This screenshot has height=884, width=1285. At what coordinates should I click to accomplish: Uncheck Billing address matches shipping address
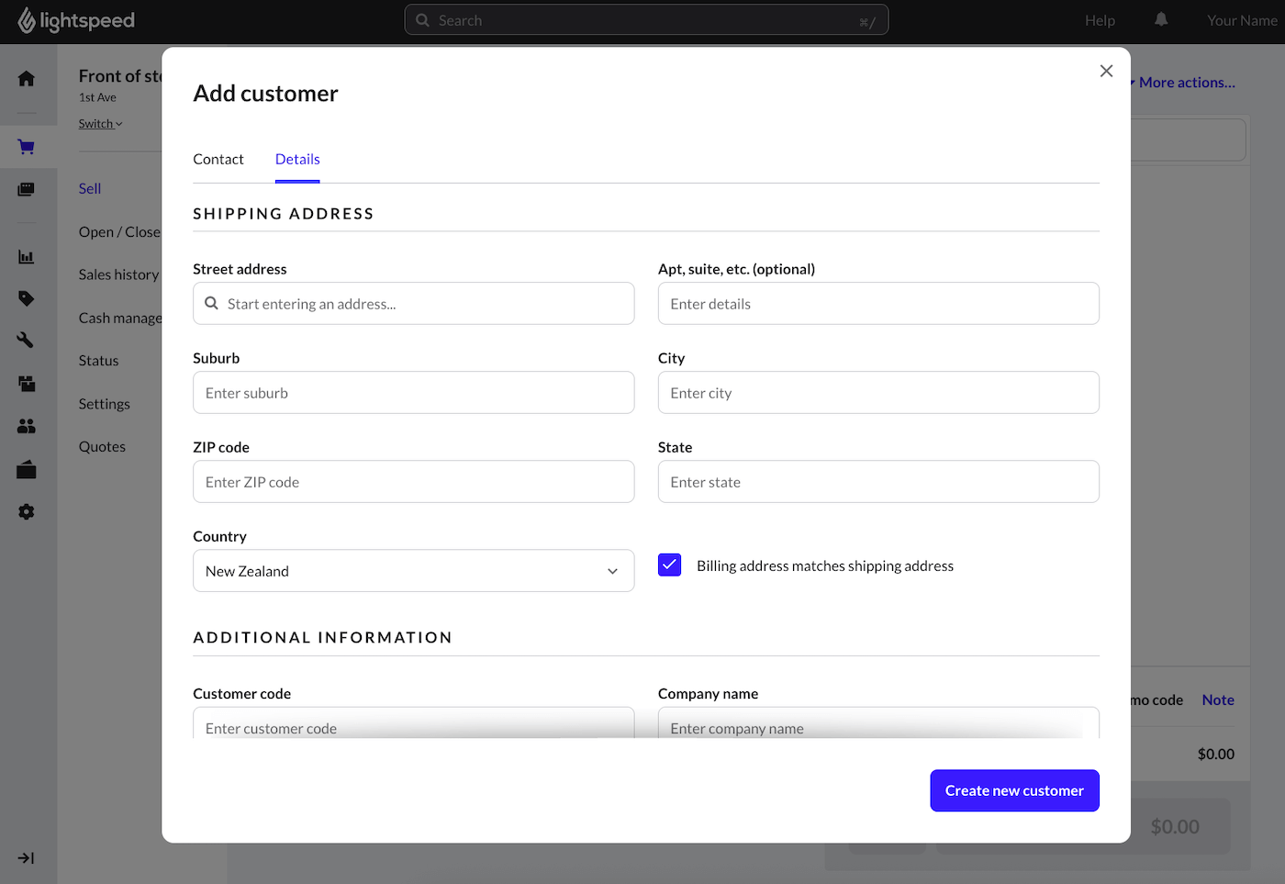(670, 565)
